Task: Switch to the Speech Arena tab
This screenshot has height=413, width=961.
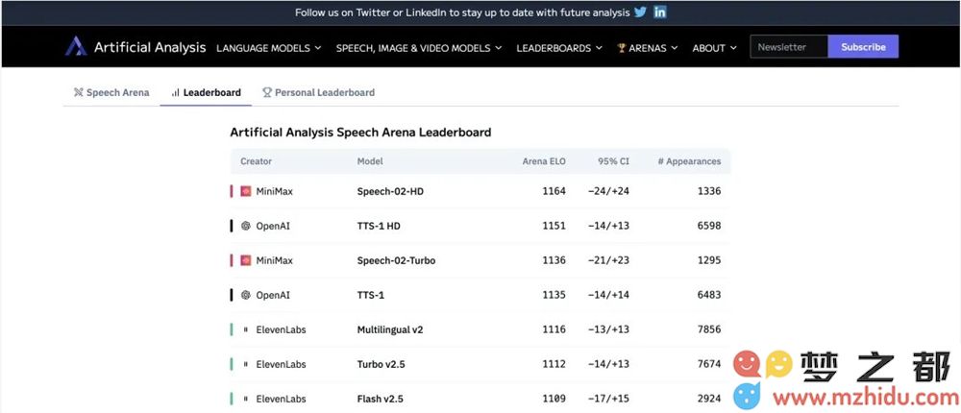Action: [111, 92]
